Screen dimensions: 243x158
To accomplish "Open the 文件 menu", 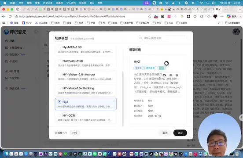I will tap(21, 3).
